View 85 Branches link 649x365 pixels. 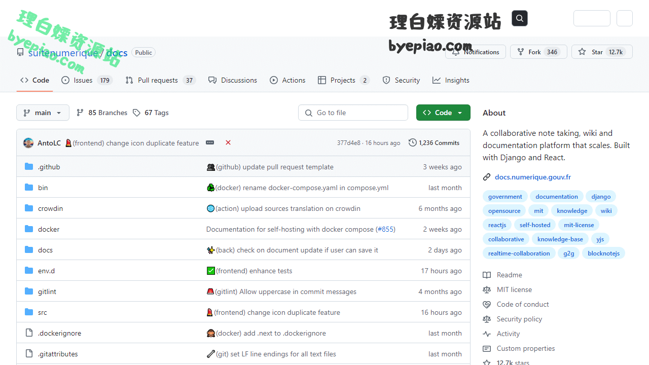(102, 113)
